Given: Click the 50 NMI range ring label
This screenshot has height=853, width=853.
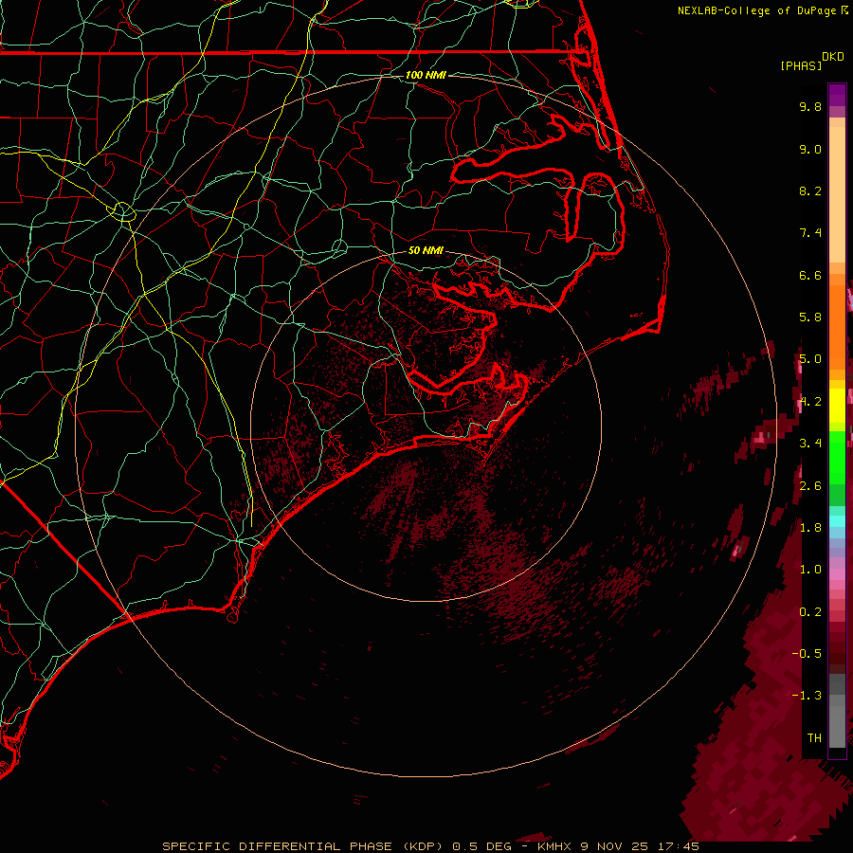Looking at the screenshot, I should tap(426, 250).
